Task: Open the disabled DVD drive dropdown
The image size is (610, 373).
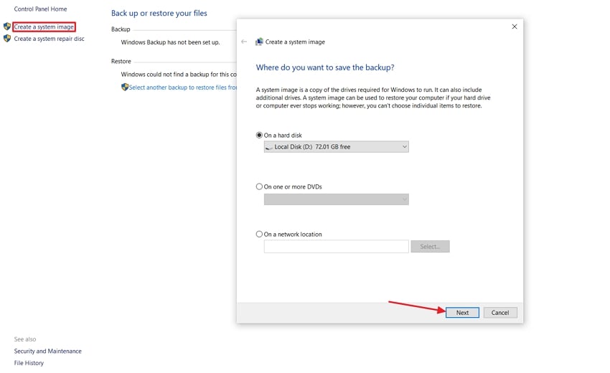Action: point(336,199)
